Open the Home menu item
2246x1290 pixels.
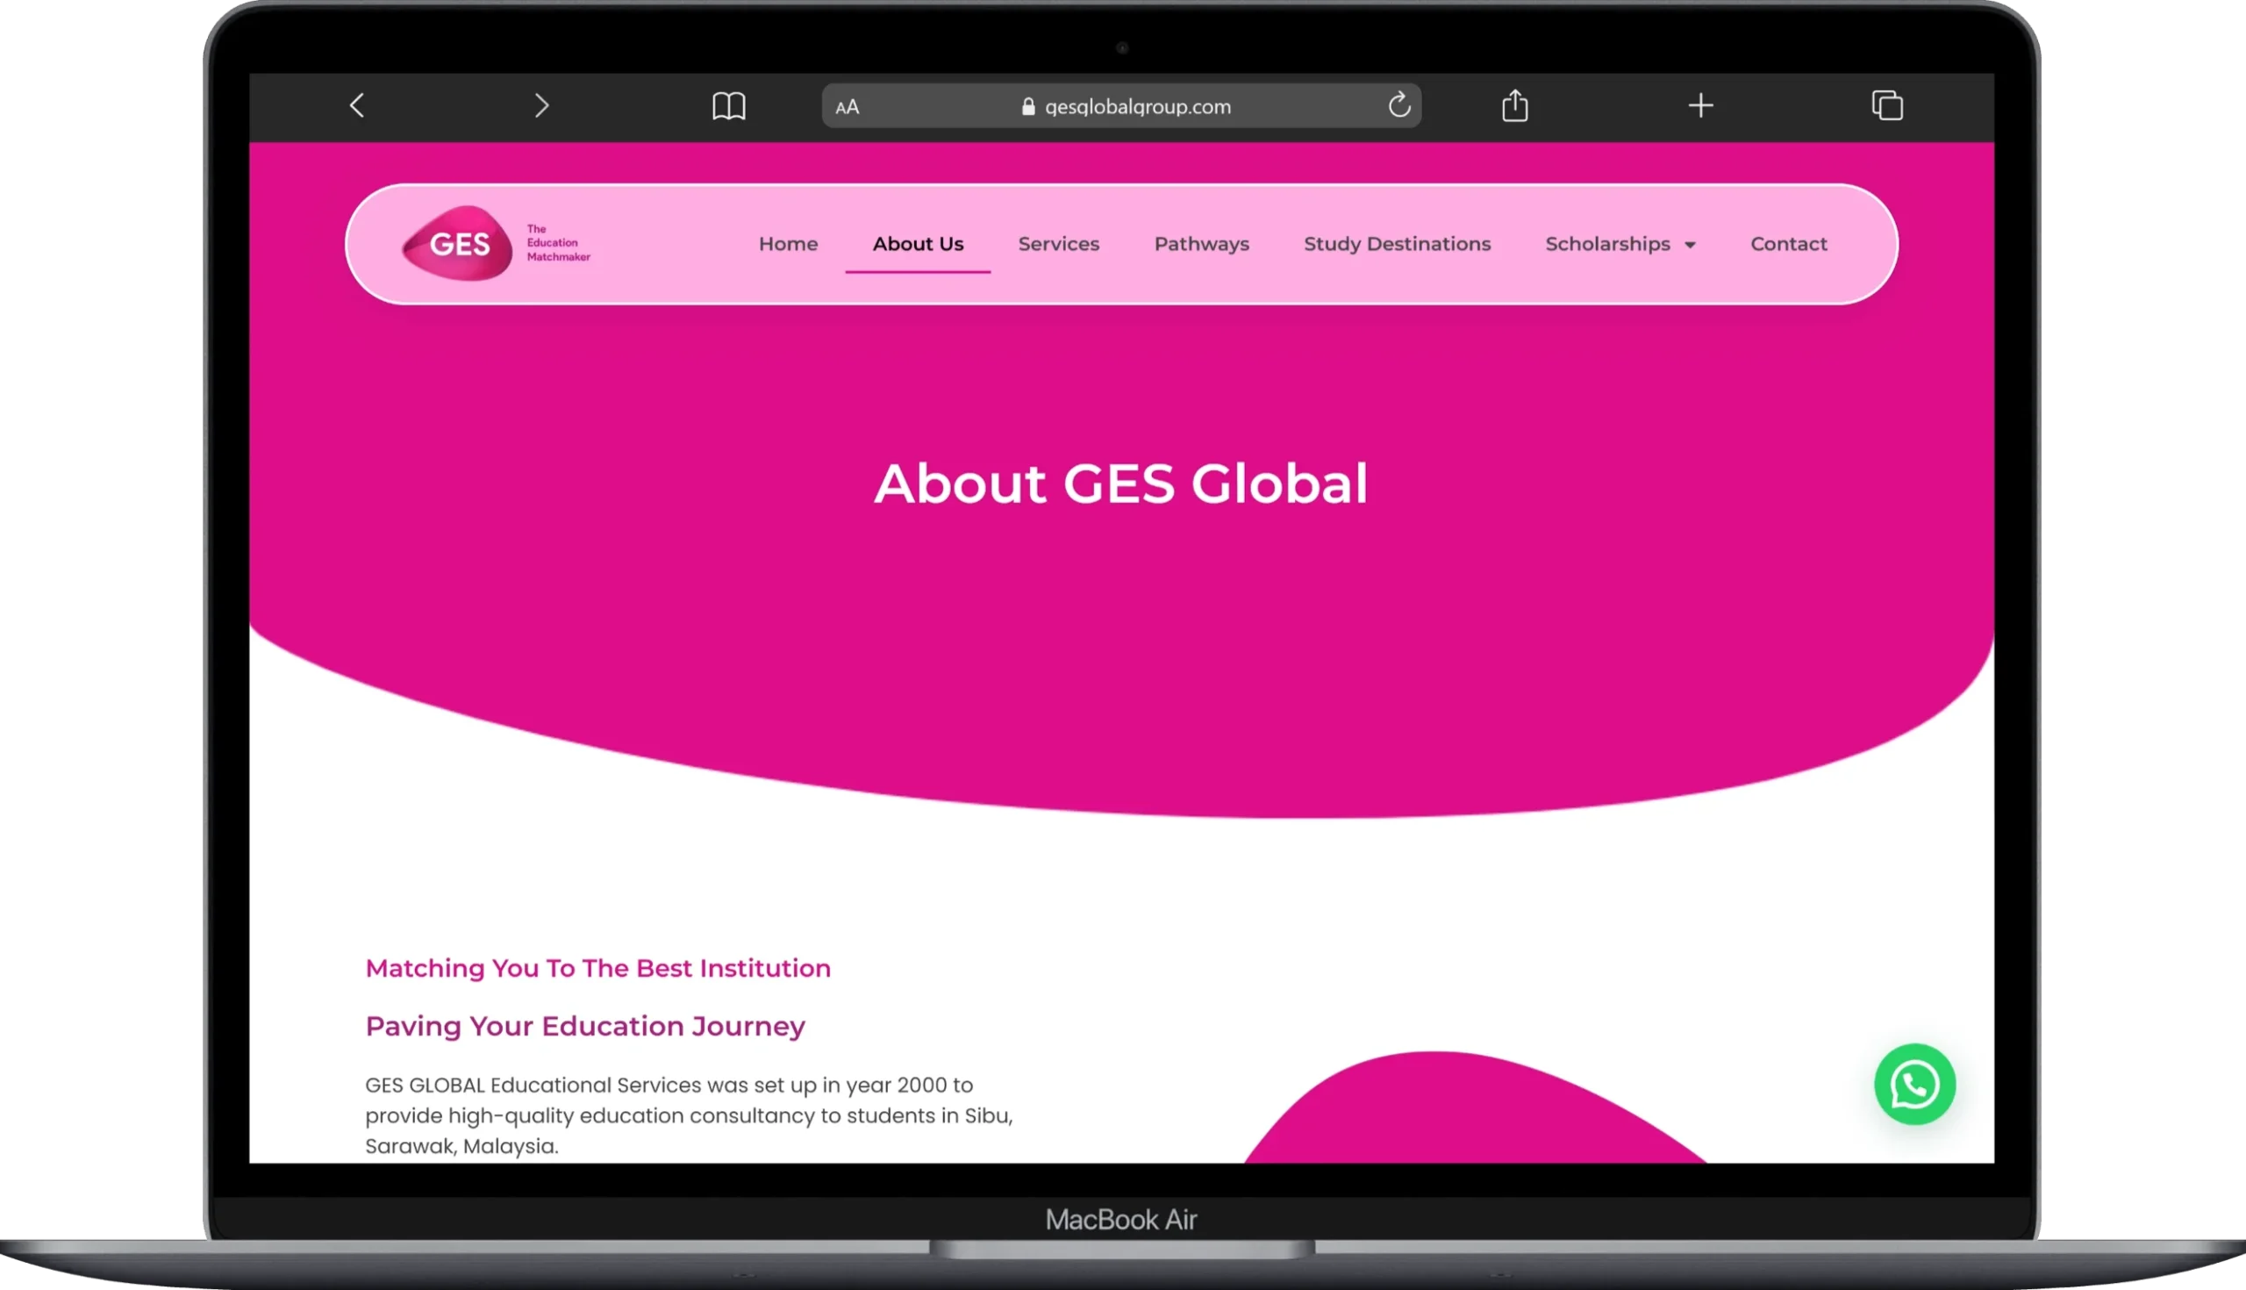(x=787, y=244)
